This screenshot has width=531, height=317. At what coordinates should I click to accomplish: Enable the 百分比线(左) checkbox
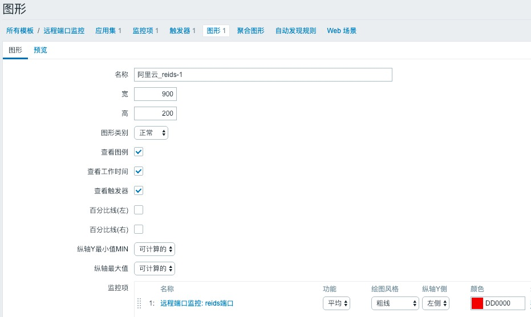(x=139, y=210)
